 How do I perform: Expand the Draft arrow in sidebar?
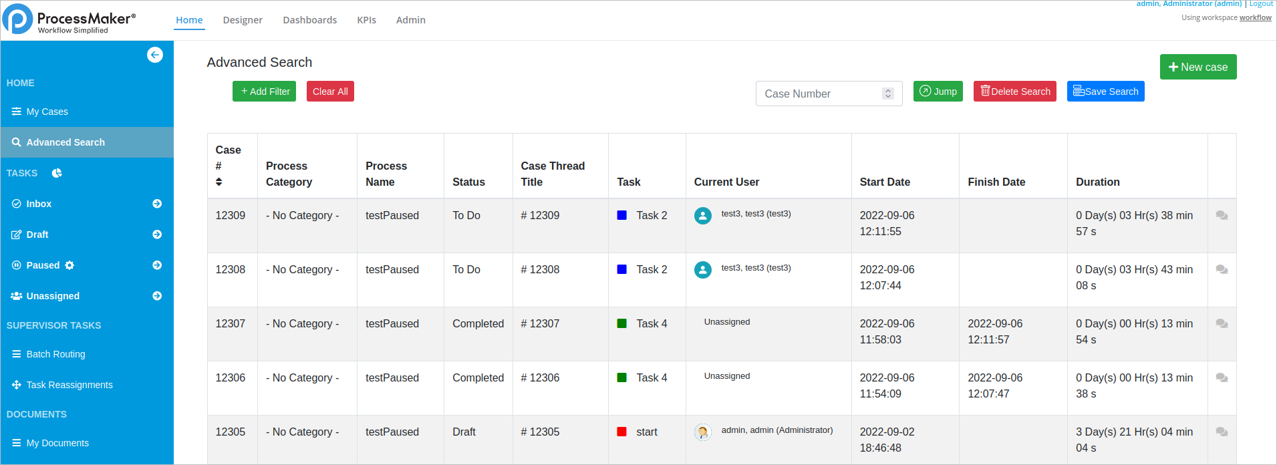click(157, 235)
